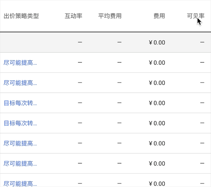Click the first 目标每次转... link
This screenshot has width=211, height=187.
tap(20, 103)
